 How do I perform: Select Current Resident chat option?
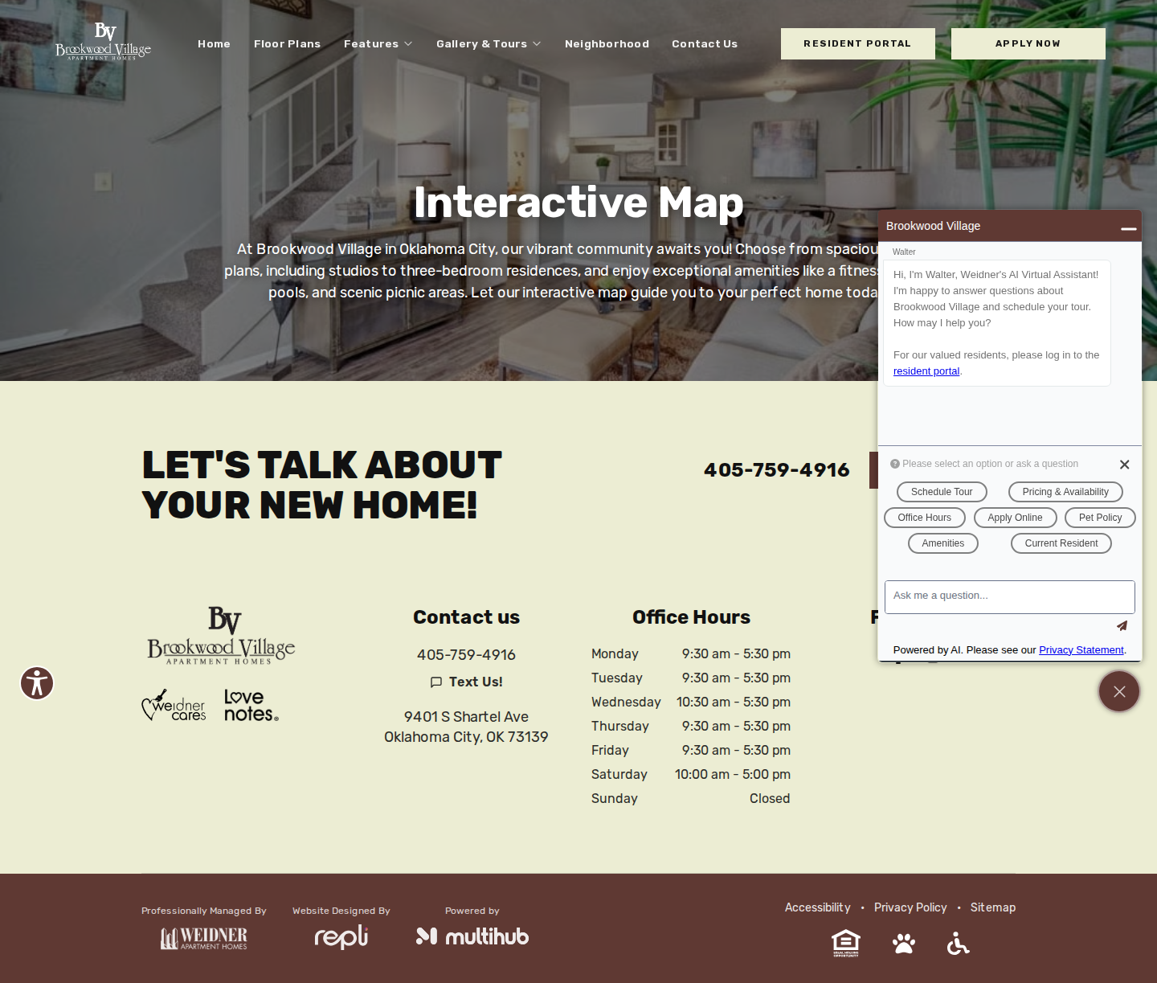pos(1061,543)
